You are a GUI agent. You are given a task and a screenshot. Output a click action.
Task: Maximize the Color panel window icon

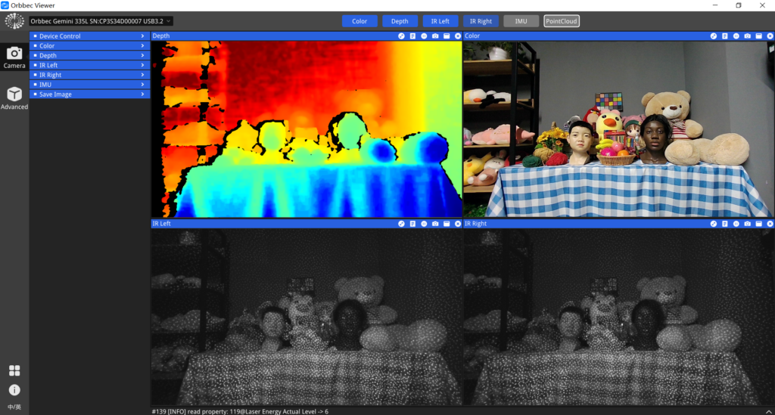point(758,36)
